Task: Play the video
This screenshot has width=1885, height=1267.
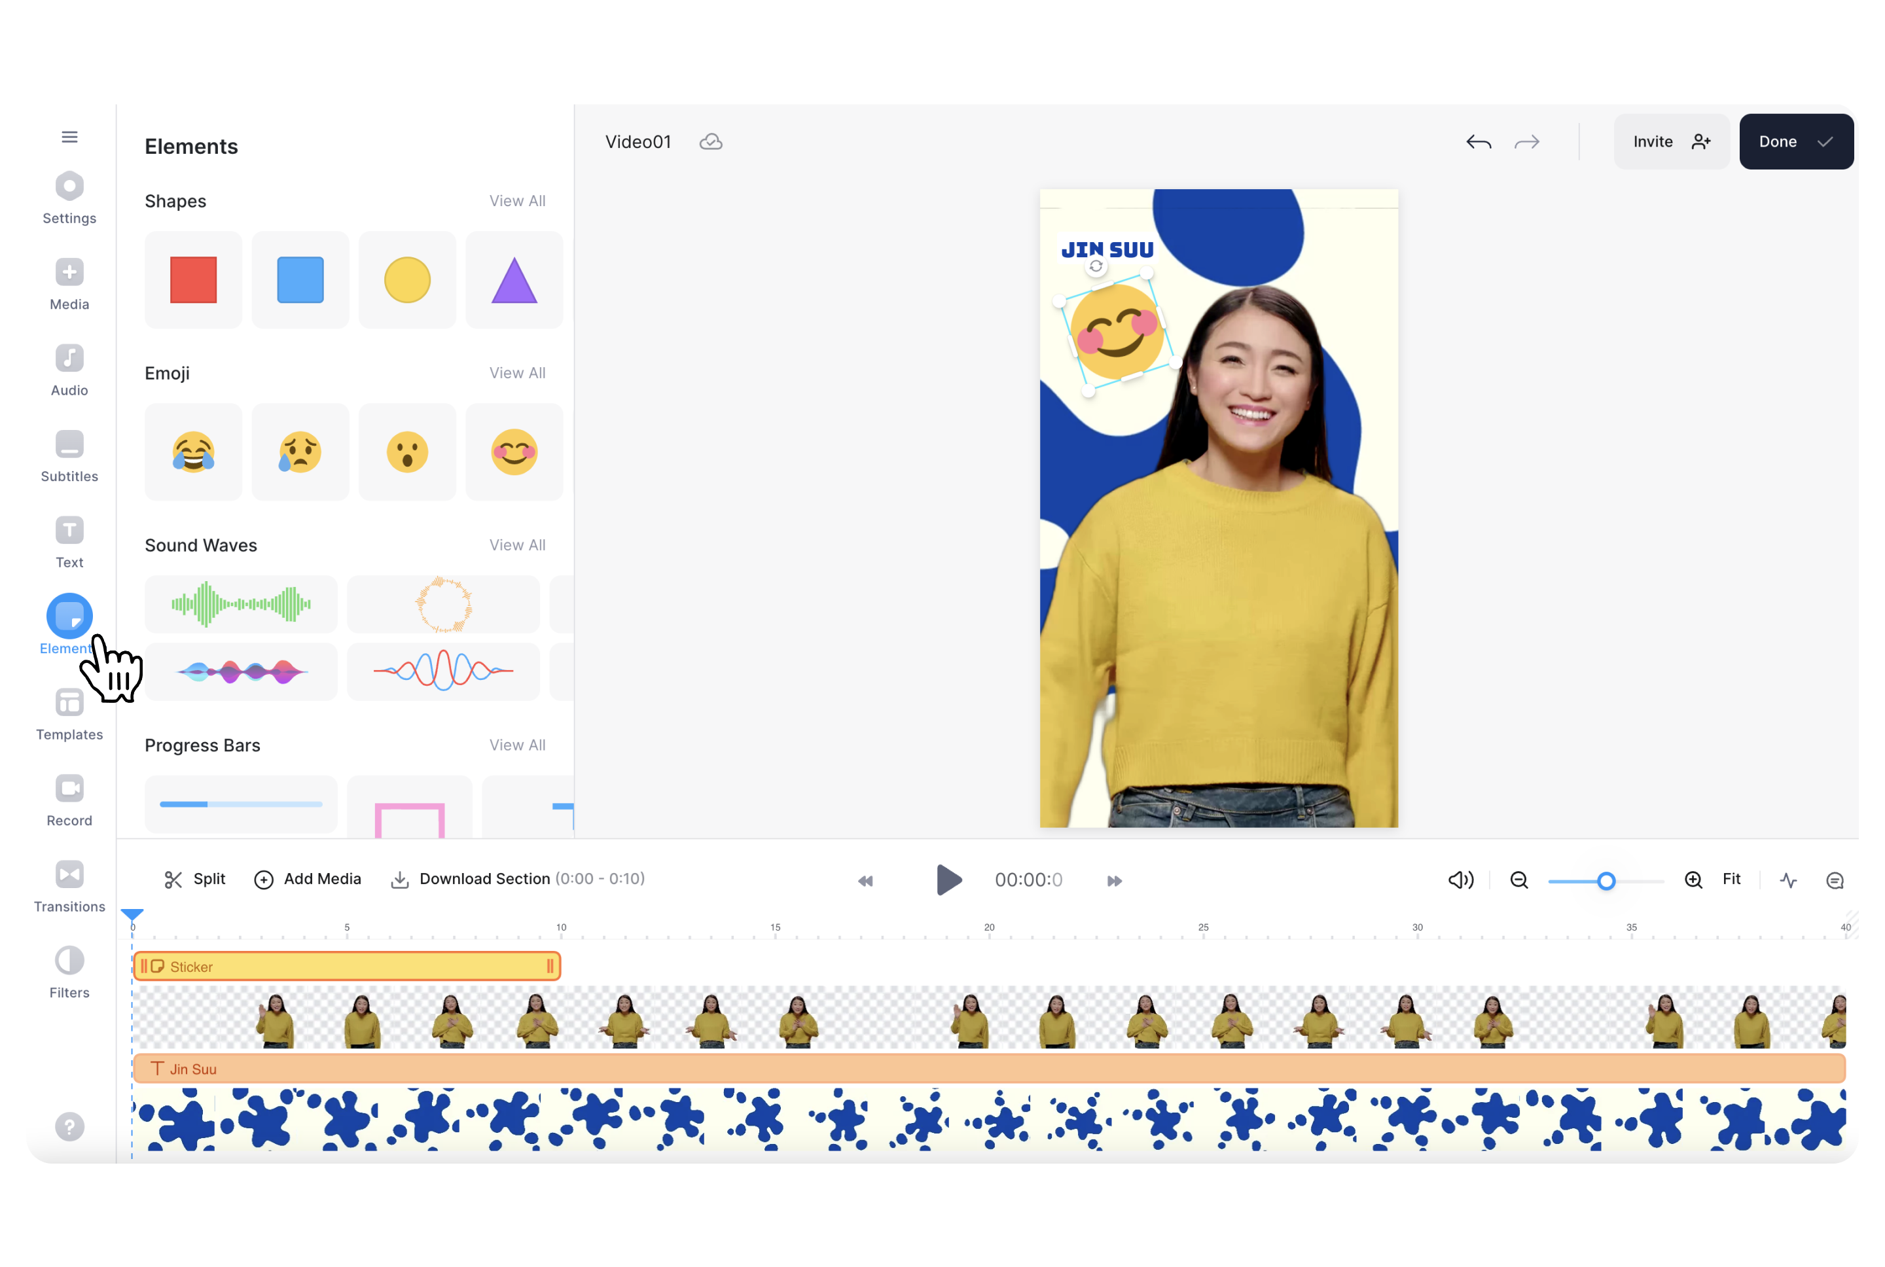Action: point(948,880)
